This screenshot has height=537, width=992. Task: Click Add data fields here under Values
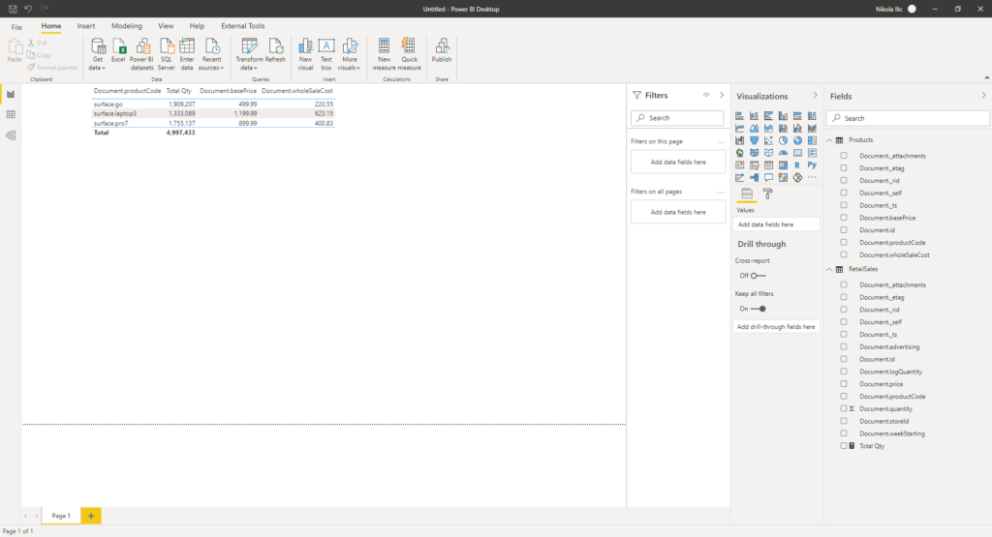tap(776, 224)
